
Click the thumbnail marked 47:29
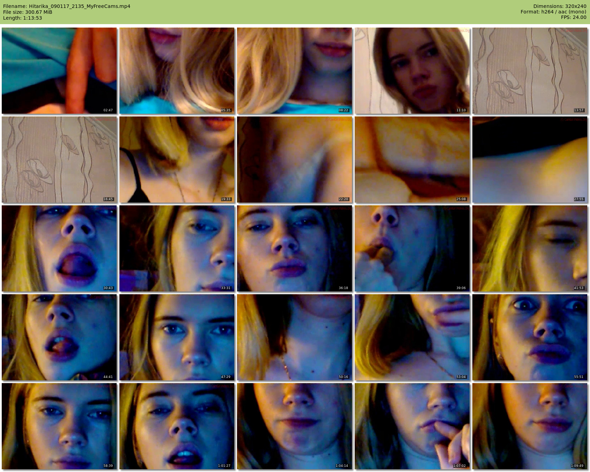pyautogui.click(x=177, y=337)
